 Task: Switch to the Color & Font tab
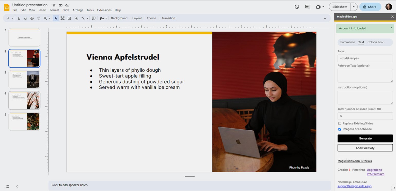click(x=375, y=42)
